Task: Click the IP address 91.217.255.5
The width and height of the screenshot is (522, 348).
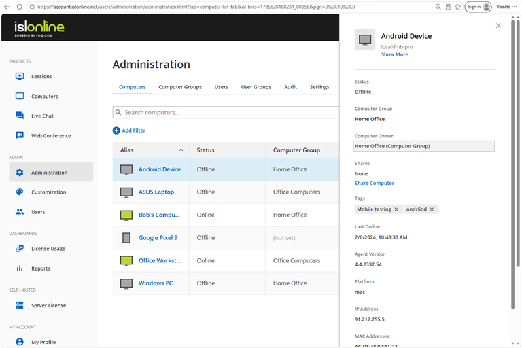Action: click(x=370, y=319)
